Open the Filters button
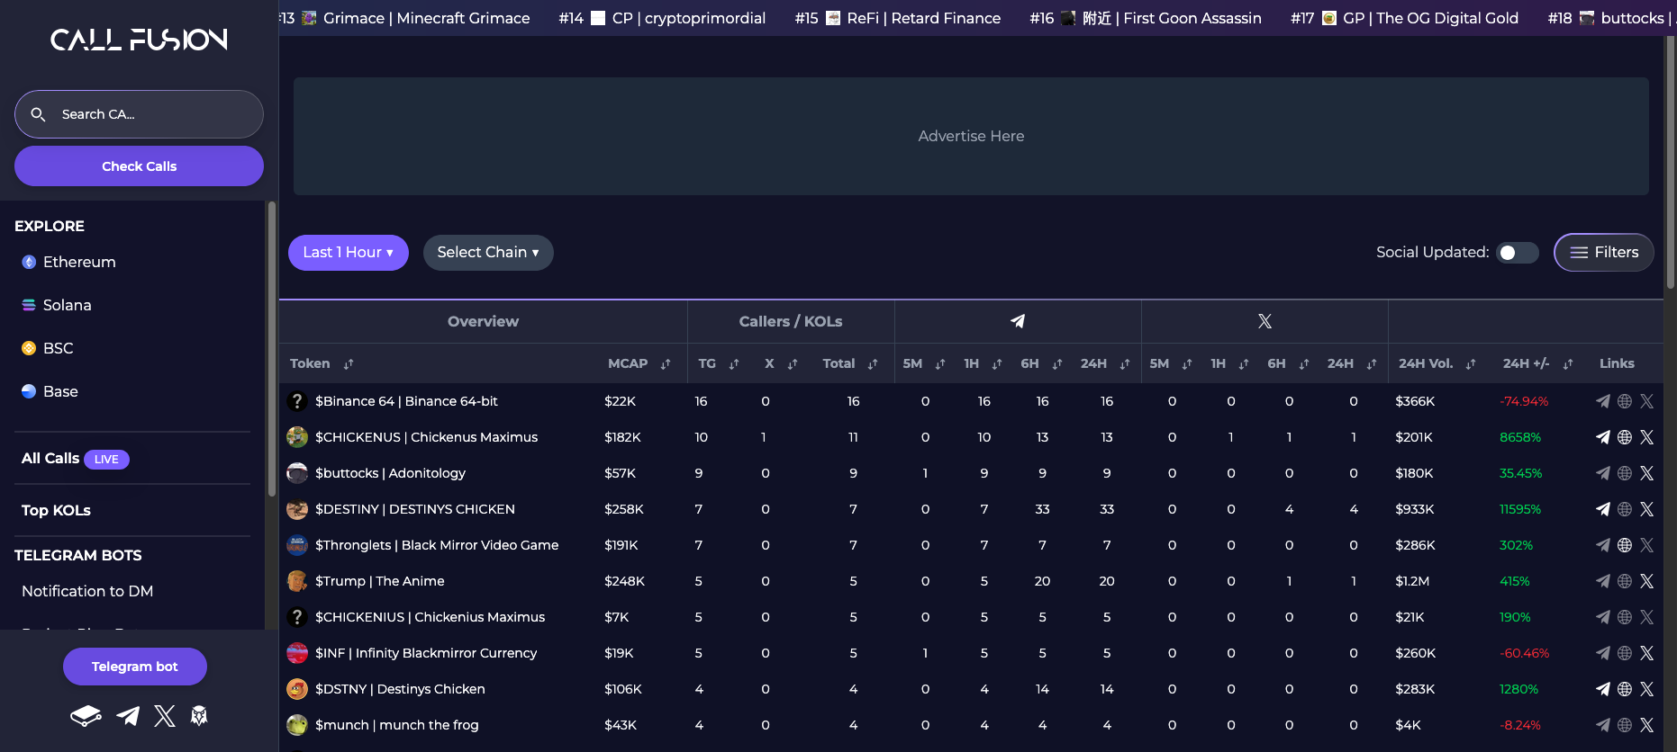Viewport: 1677px width, 752px height. pos(1604,253)
